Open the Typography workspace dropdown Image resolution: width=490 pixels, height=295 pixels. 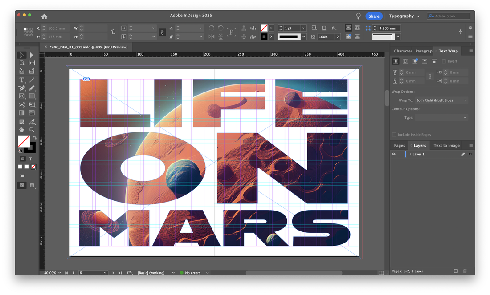(404, 16)
